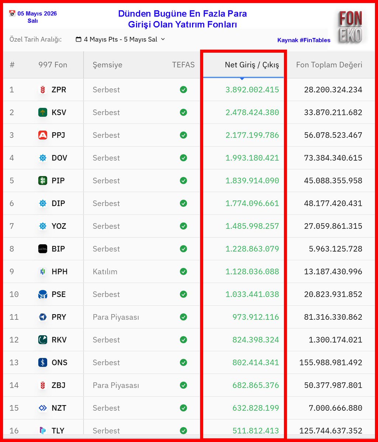Open the ZPR fund link
The image size is (378, 442).
click(x=59, y=90)
